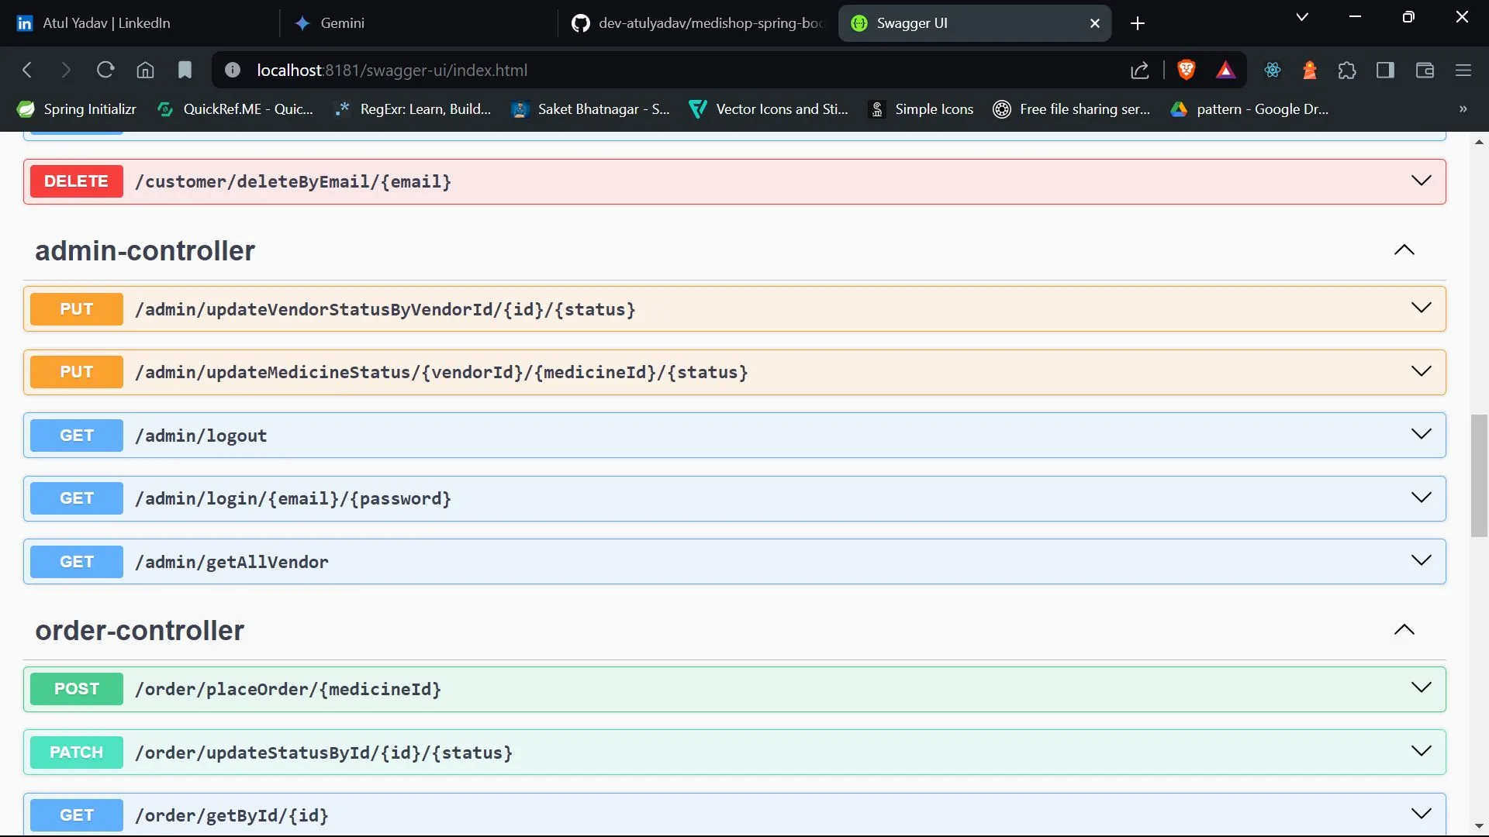1489x837 pixels.
Task: Click the /admin/getAllVendor path text
Action: pos(232,563)
